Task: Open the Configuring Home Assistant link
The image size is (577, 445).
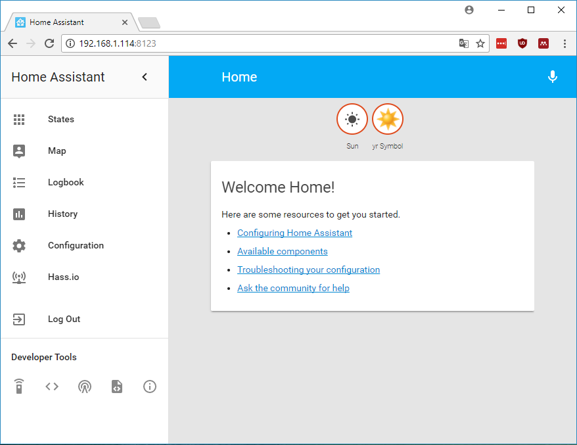Action: pyautogui.click(x=294, y=233)
